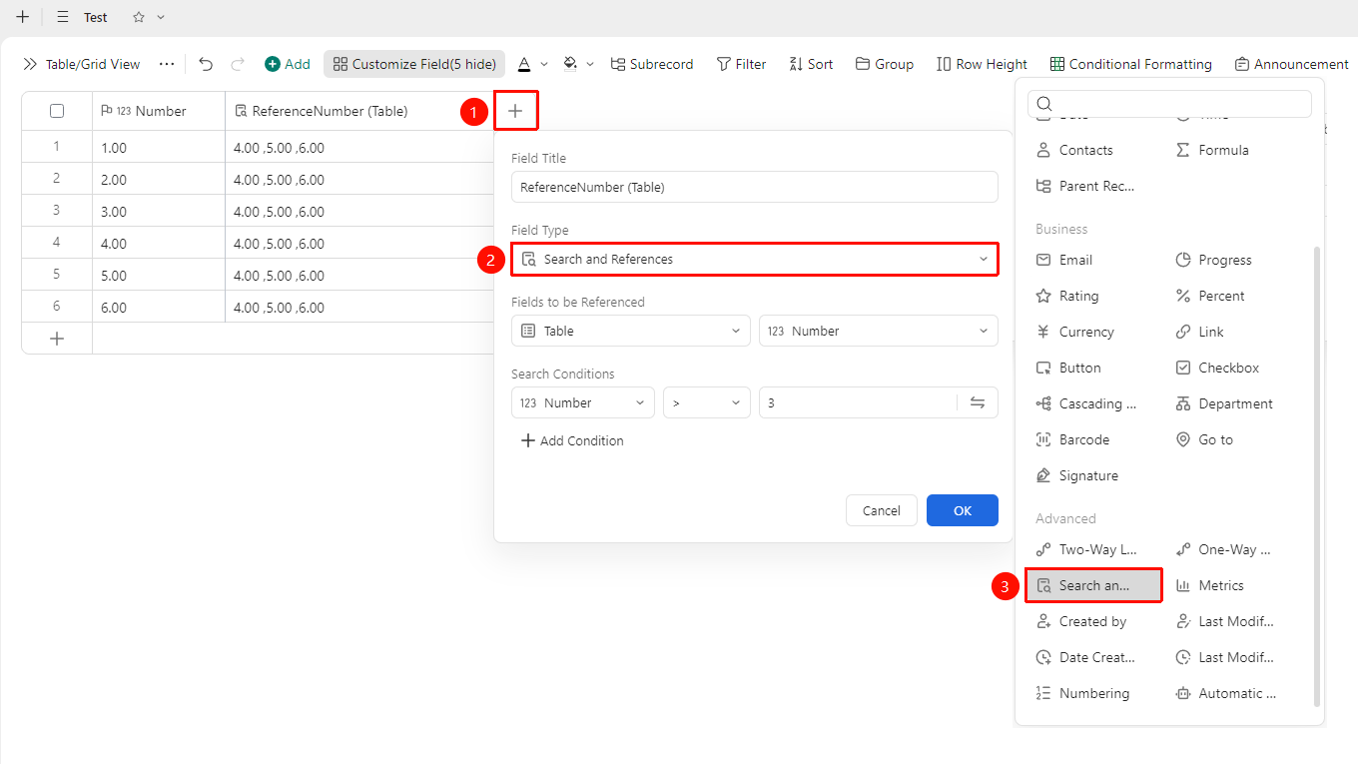Image resolution: width=1358 pixels, height=764 pixels.
Task: Click the Cancel button
Action: coord(882,510)
